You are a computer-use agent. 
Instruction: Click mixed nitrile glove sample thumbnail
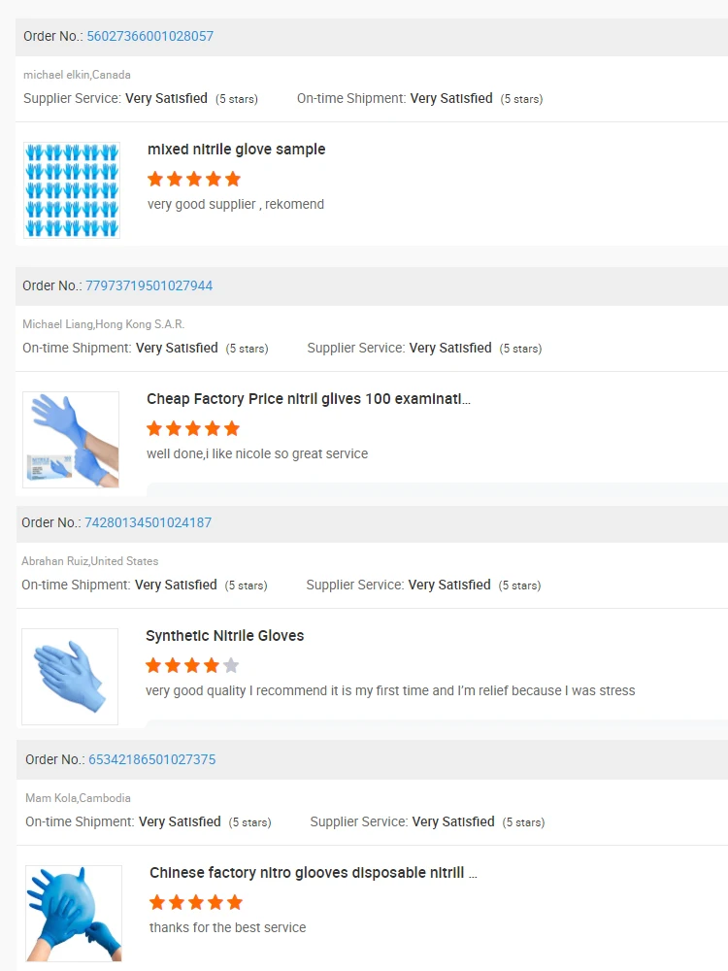click(72, 189)
